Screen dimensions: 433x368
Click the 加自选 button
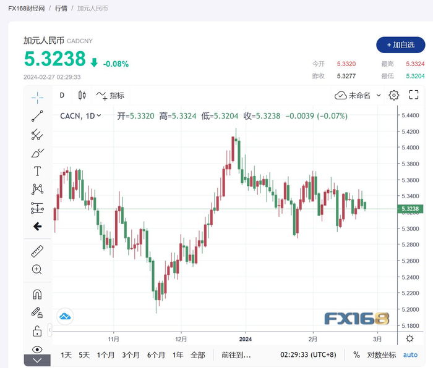[x=400, y=45]
